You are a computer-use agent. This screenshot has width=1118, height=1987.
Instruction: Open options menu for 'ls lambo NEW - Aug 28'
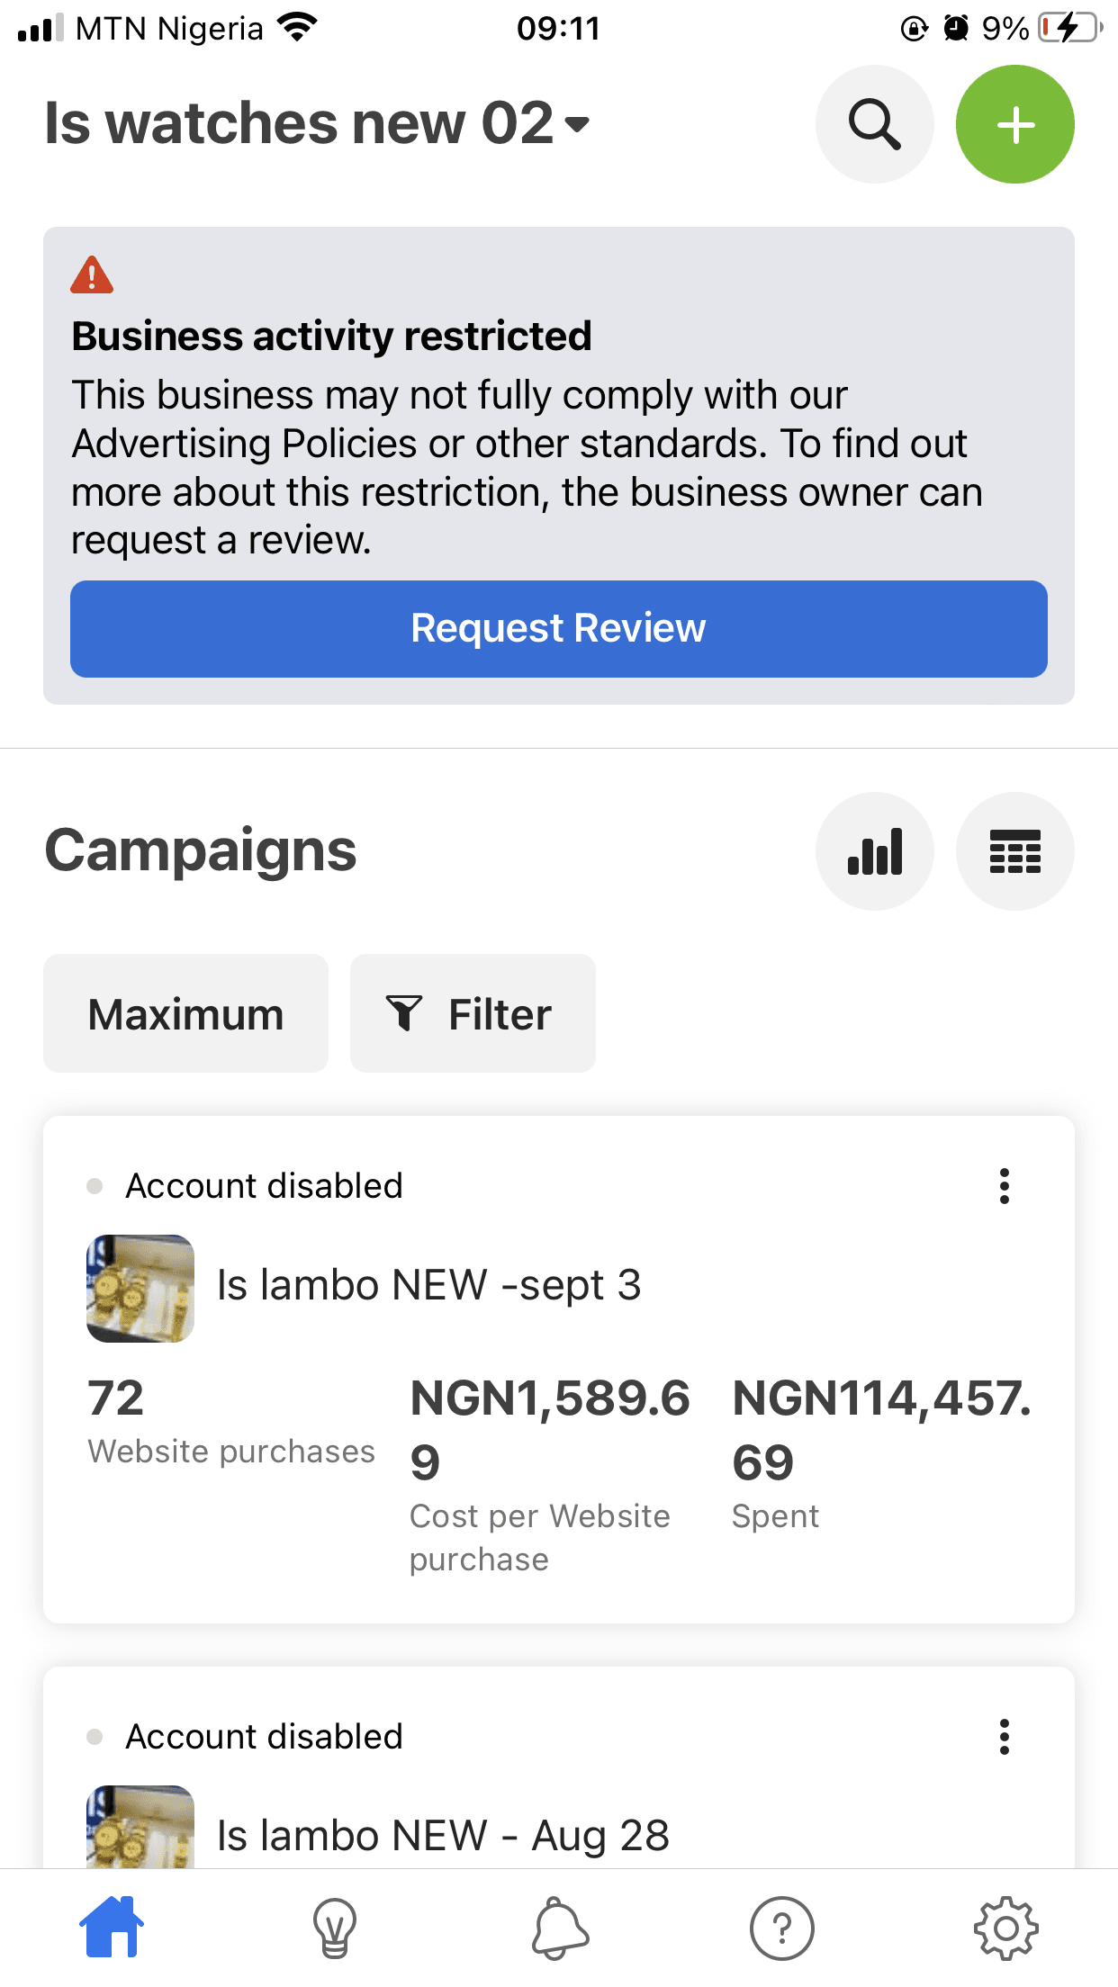coord(1005,1737)
